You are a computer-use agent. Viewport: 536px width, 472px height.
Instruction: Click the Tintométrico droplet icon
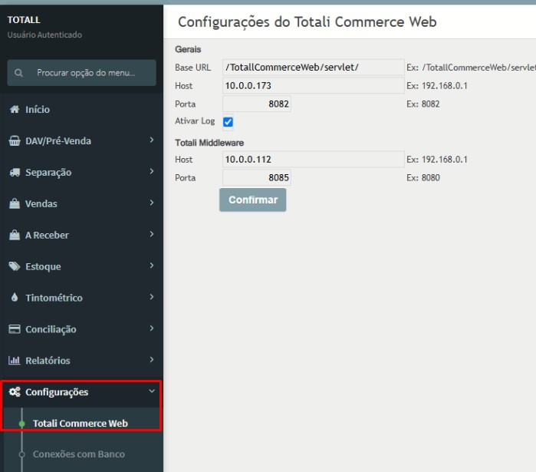coord(15,298)
